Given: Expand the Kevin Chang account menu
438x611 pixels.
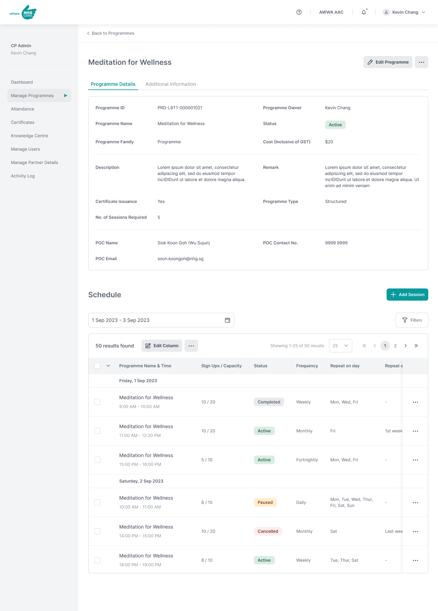Looking at the screenshot, I should click(404, 12).
